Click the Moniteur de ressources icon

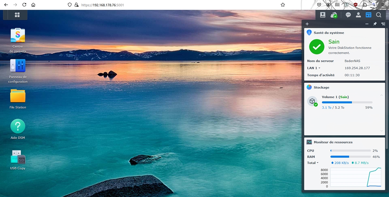[x=309, y=142]
